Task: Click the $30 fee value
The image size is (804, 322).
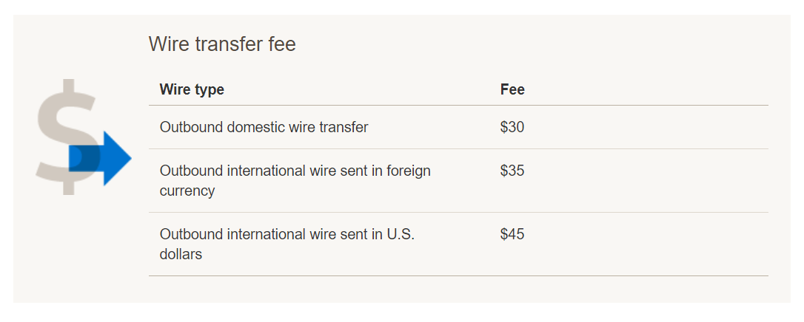Action: pyautogui.click(x=512, y=127)
